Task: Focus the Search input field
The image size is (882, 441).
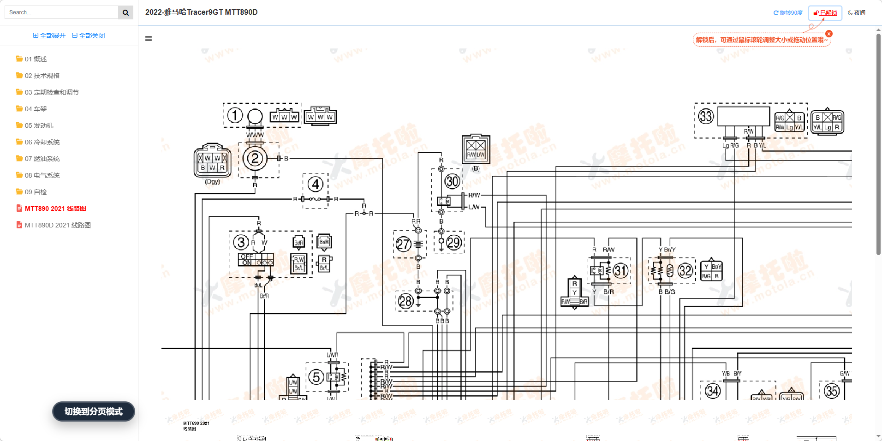Action: 61,12
